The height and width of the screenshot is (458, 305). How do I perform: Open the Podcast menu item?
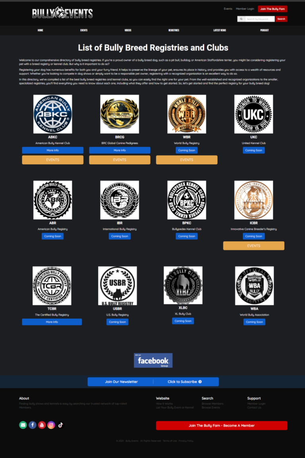click(264, 30)
